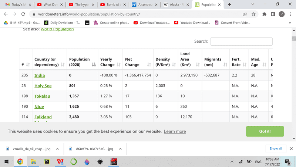Open a new browser tab

pyautogui.click(x=229, y=5)
